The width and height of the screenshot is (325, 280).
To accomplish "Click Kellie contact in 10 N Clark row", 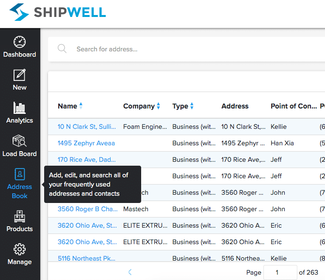I will coord(278,126).
